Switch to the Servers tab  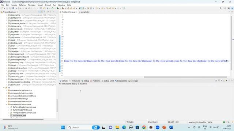click(76, 81)
